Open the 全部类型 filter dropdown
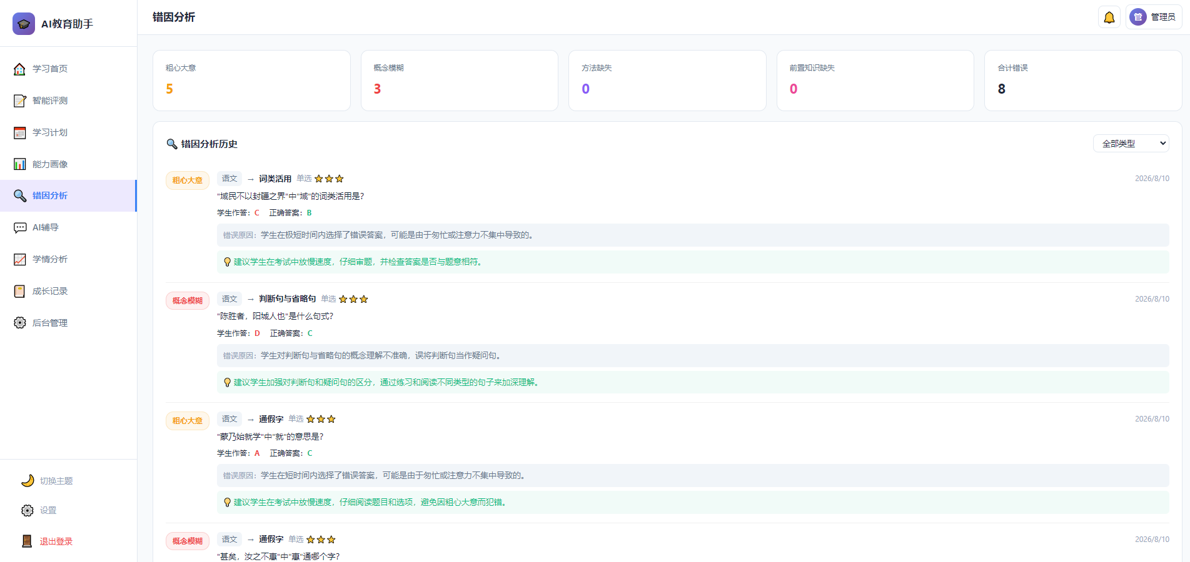 pyautogui.click(x=1131, y=144)
